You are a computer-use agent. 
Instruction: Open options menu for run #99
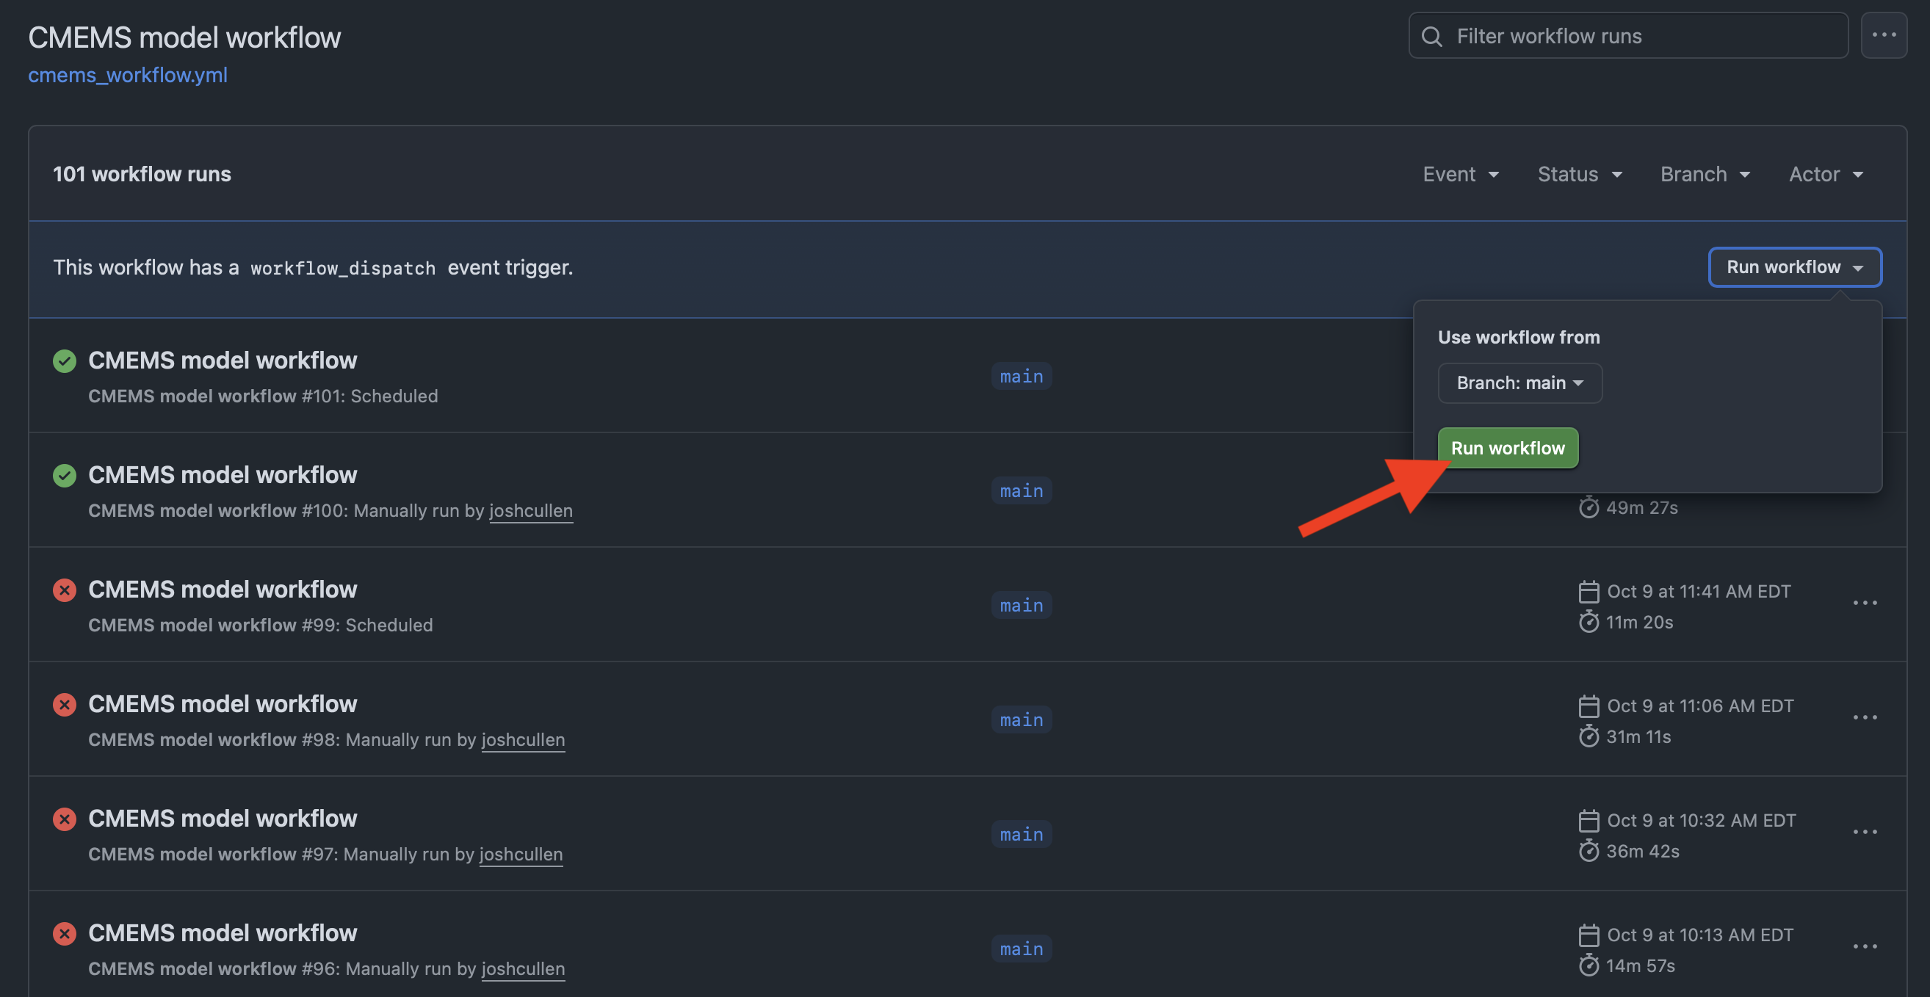1864,603
